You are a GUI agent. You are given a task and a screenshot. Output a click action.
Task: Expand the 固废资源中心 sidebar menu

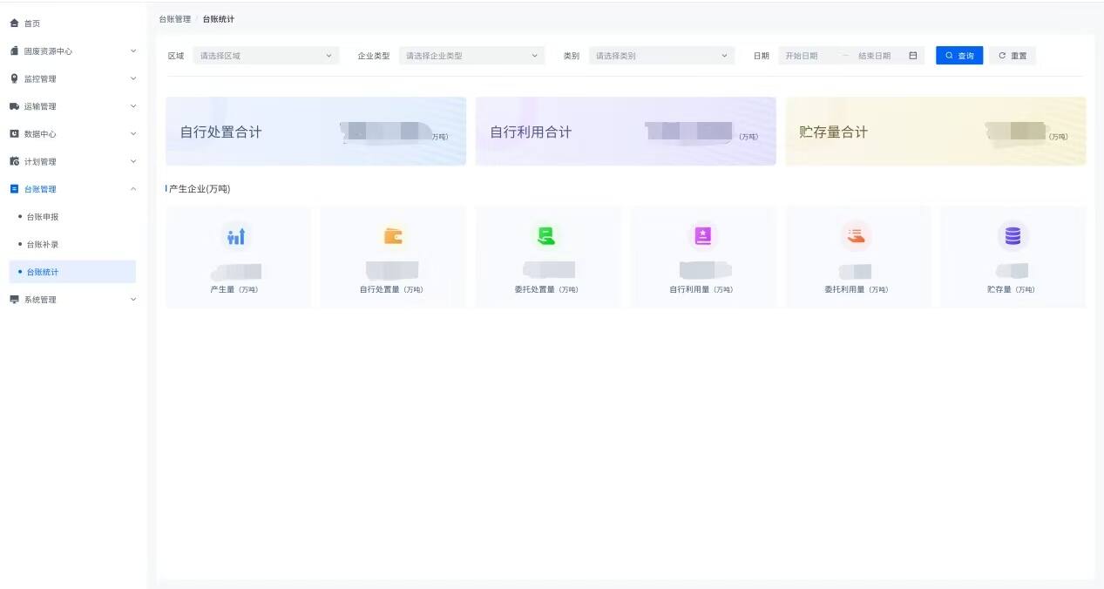(72, 51)
